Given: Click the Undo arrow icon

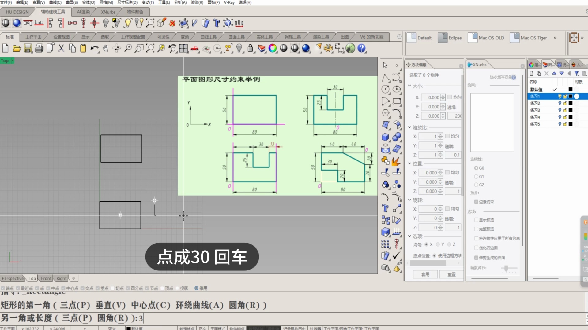Looking at the screenshot, I should point(94,48).
